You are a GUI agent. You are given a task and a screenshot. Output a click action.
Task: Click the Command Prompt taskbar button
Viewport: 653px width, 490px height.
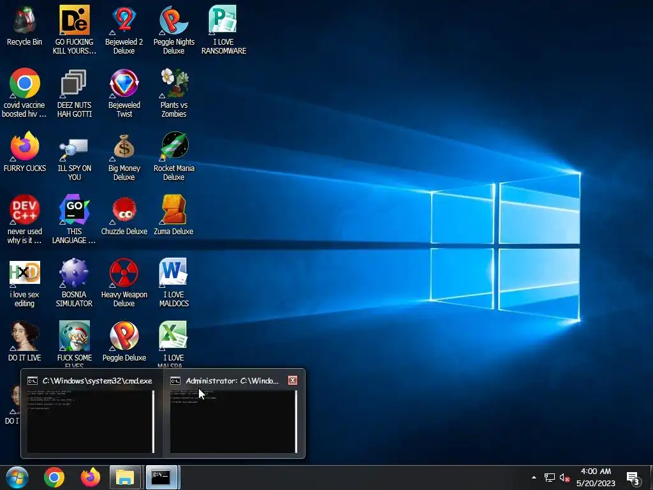(161, 477)
